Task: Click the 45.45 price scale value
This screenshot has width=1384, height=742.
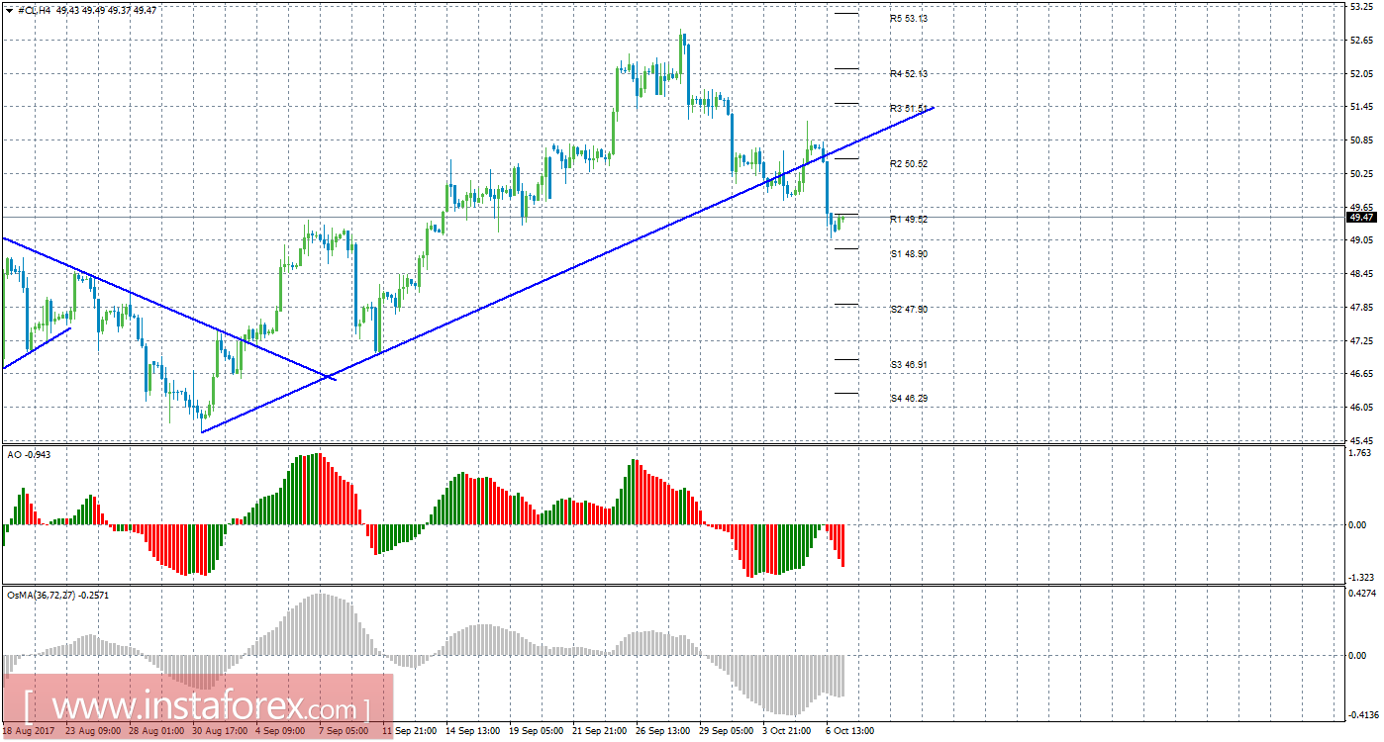Action: pyautogui.click(x=1362, y=439)
